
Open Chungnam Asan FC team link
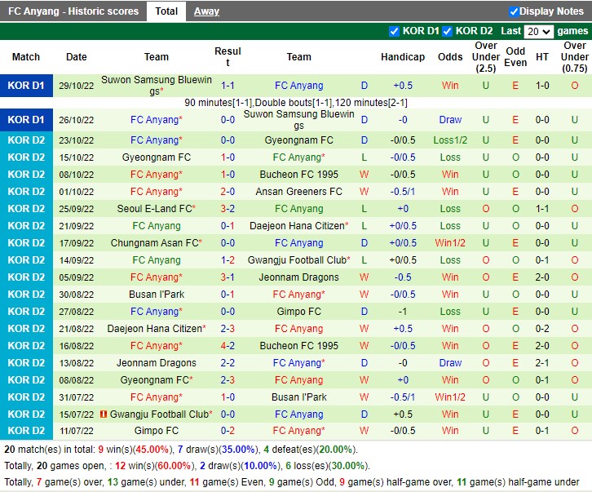154,243
